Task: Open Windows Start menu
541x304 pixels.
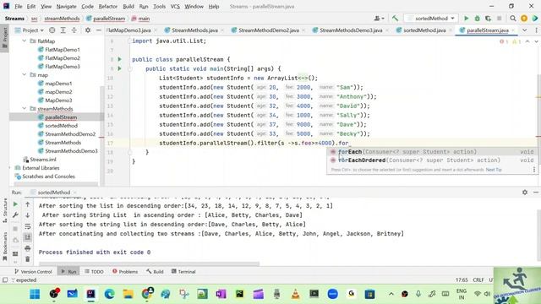Action: click(35, 294)
